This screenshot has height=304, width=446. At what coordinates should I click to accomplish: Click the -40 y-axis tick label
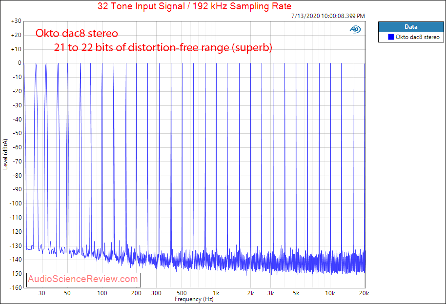point(17,120)
